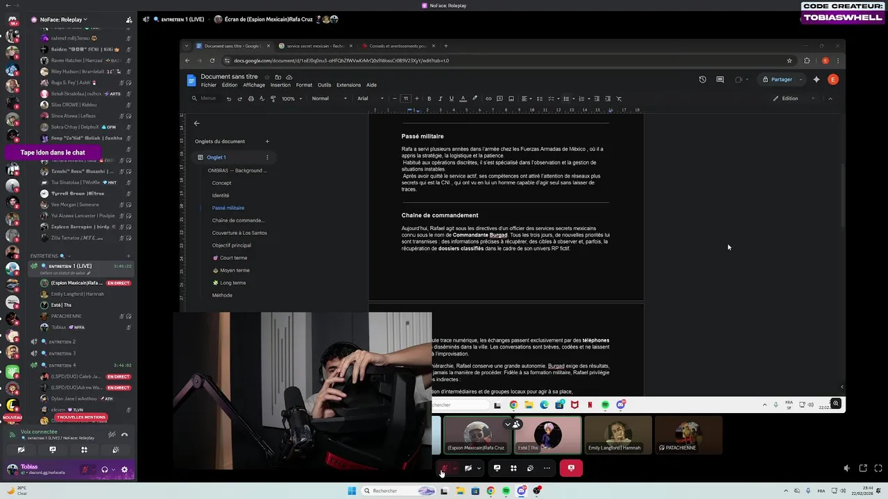The height and width of the screenshot is (499, 888).
Task: Click the Partager share button
Action: [777, 79]
